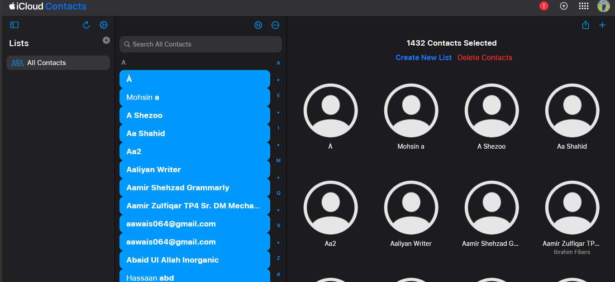
Task: Jump to letter M in index
Action: pos(278,160)
